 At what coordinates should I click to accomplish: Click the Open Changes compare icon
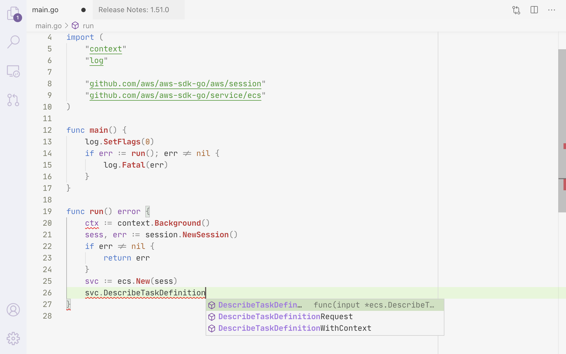coord(516,10)
